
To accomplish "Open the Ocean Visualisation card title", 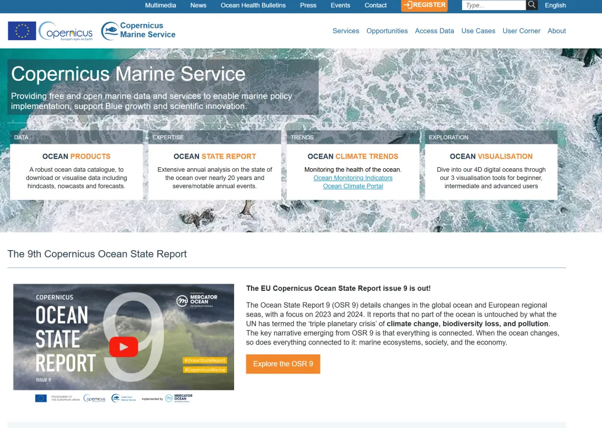I will (x=491, y=156).
